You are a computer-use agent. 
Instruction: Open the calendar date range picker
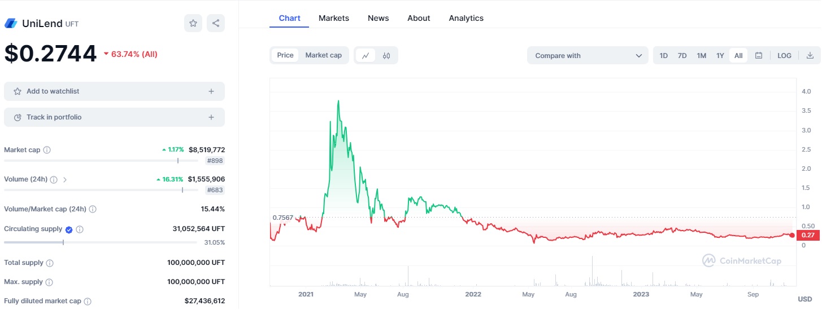point(759,55)
